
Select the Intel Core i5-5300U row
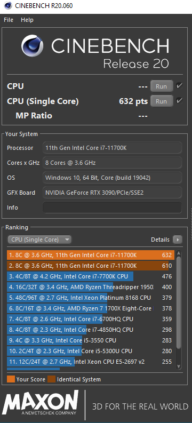click(91, 351)
